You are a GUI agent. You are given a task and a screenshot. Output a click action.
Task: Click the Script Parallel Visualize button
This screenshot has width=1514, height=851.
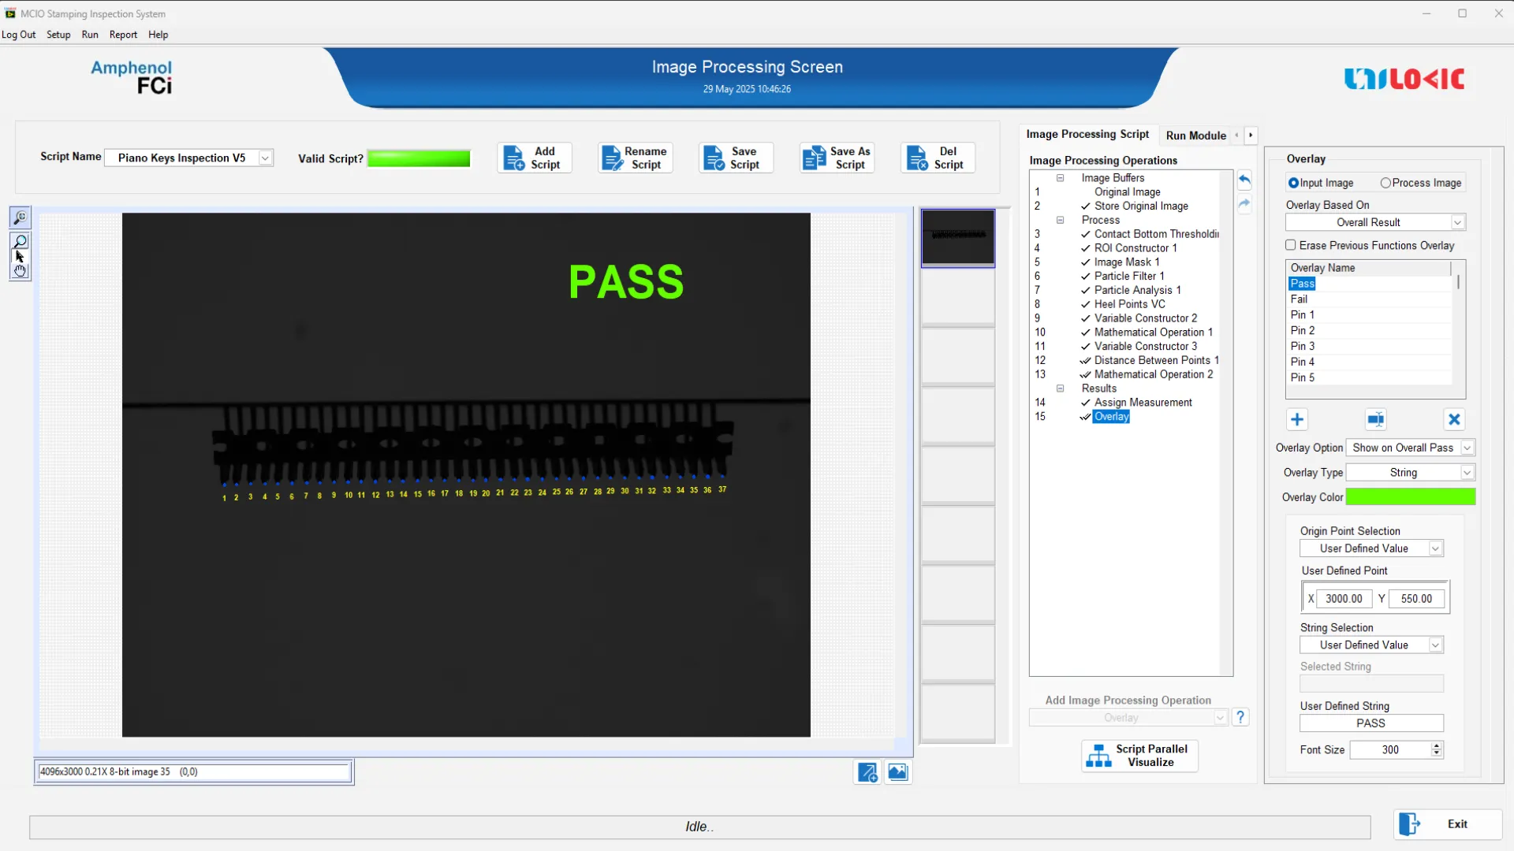click(x=1139, y=756)
